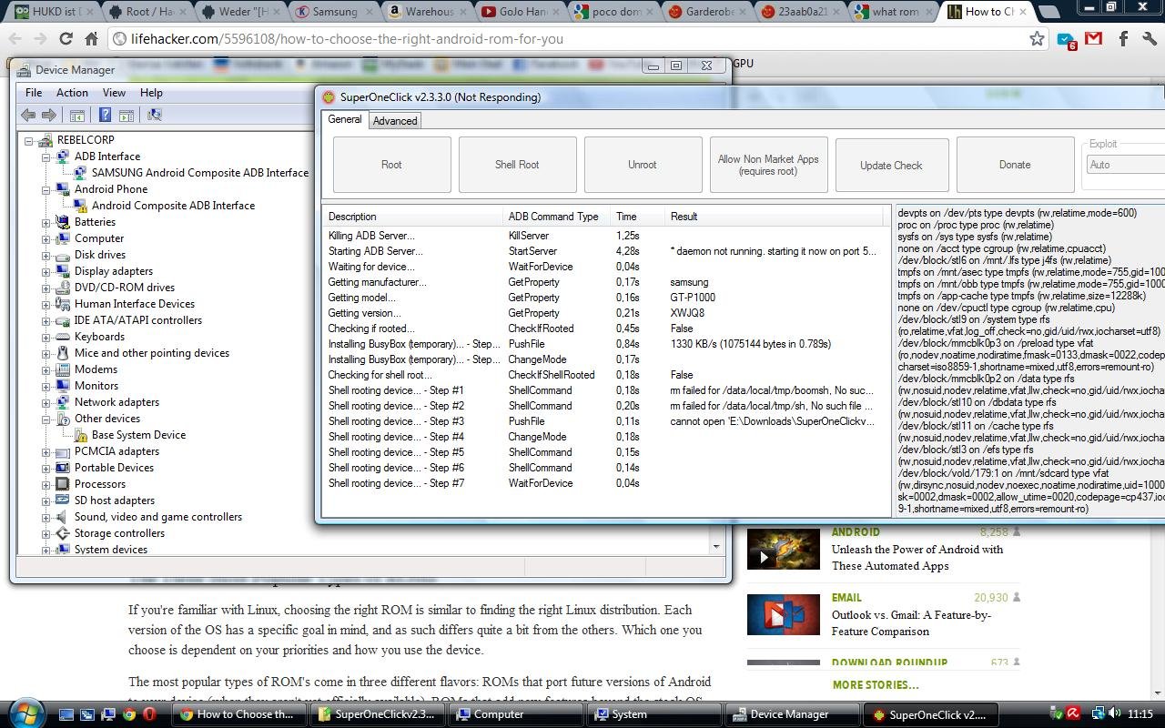This screenshot has width=1165, height=728.
Task: Click the show/hide console tree toolbar icon
Action: point(77,115)
